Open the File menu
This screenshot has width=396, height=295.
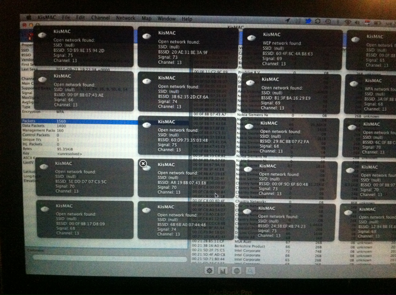pos(66,18)
